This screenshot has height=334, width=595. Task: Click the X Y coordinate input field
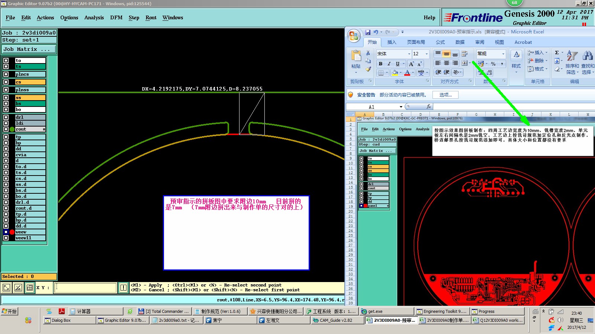(85, 288)
